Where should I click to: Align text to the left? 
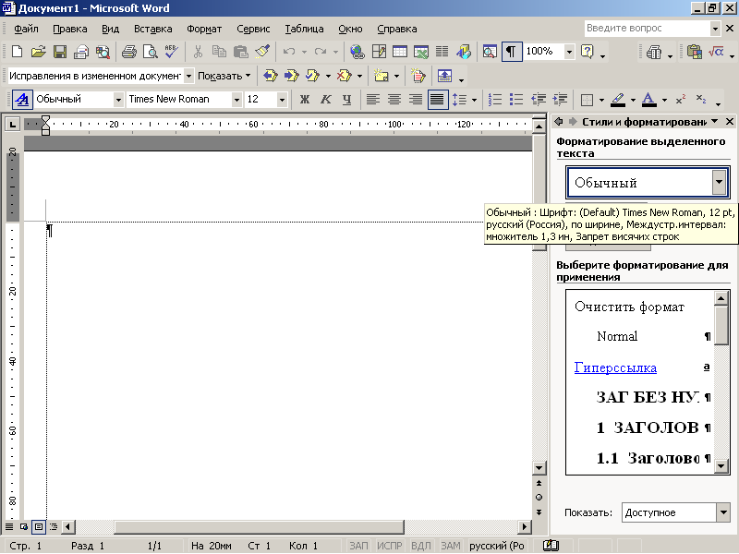tap(373, 100)
